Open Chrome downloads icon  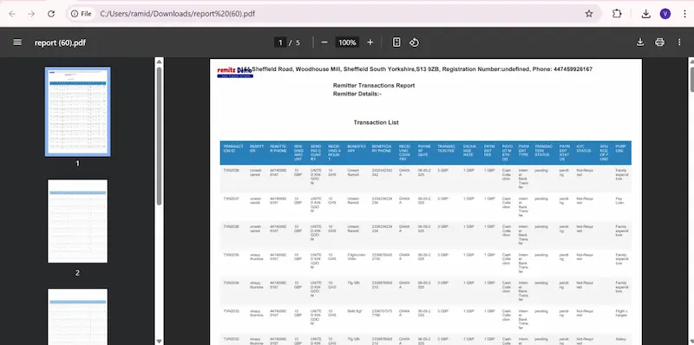pos(645,14)
